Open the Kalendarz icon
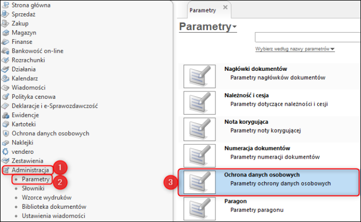This screenshot has width=361, height=222. coord(5,79)
